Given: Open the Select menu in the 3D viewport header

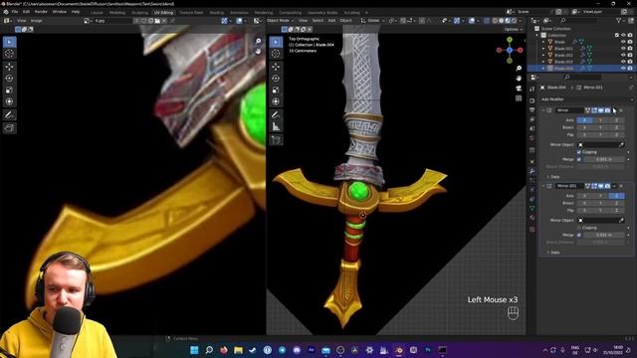Looking at the screenshot, I should [318, 20].
